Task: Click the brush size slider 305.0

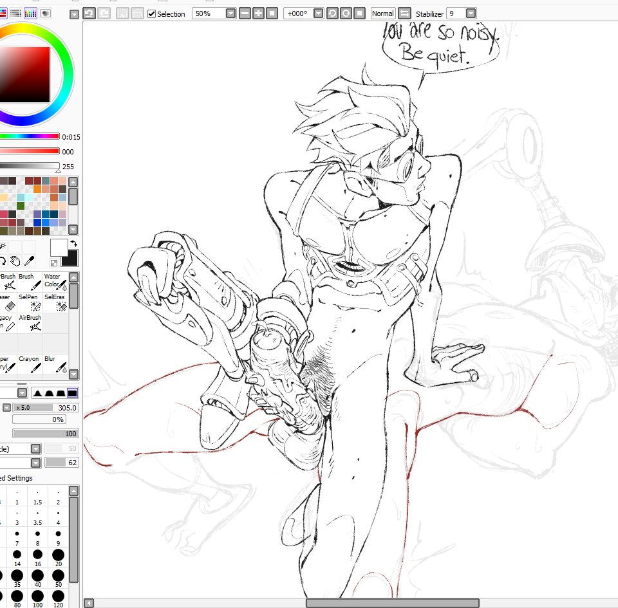Action: click(x=45, y=407)
